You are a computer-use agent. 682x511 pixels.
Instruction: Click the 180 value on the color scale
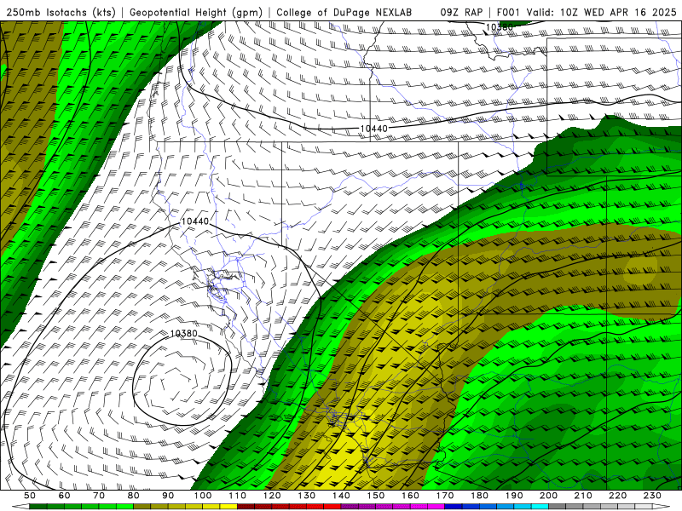pyautogui.click(x=479, y=496)
